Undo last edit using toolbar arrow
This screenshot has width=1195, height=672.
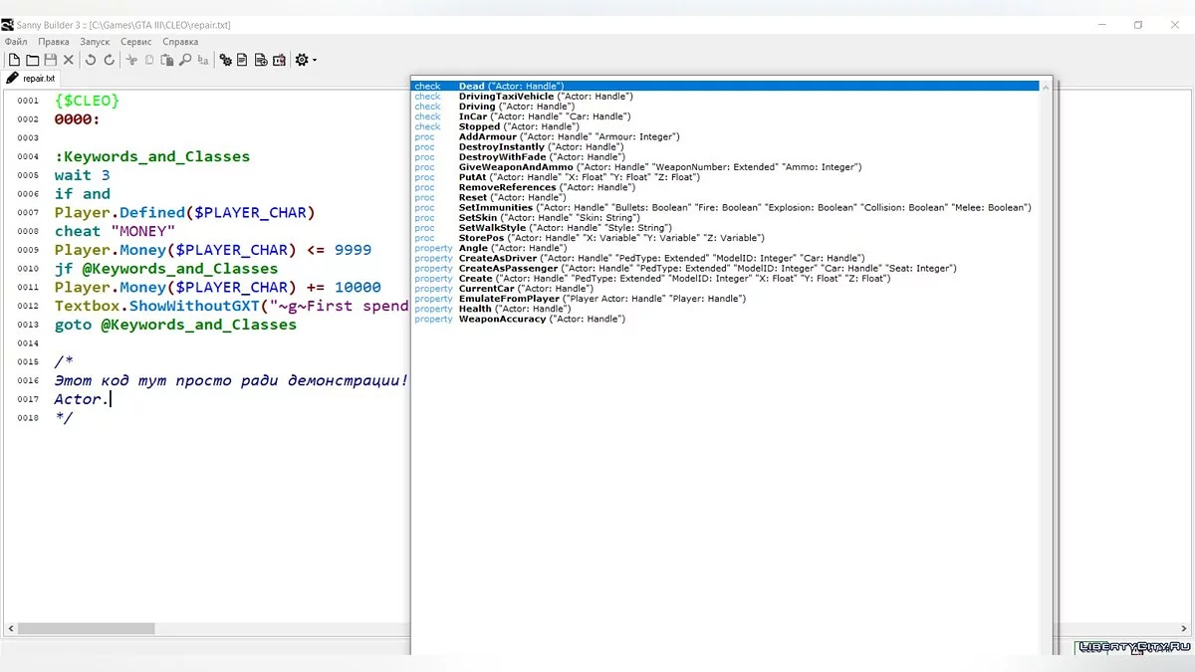pyautogui.click(x=91, y=61)
